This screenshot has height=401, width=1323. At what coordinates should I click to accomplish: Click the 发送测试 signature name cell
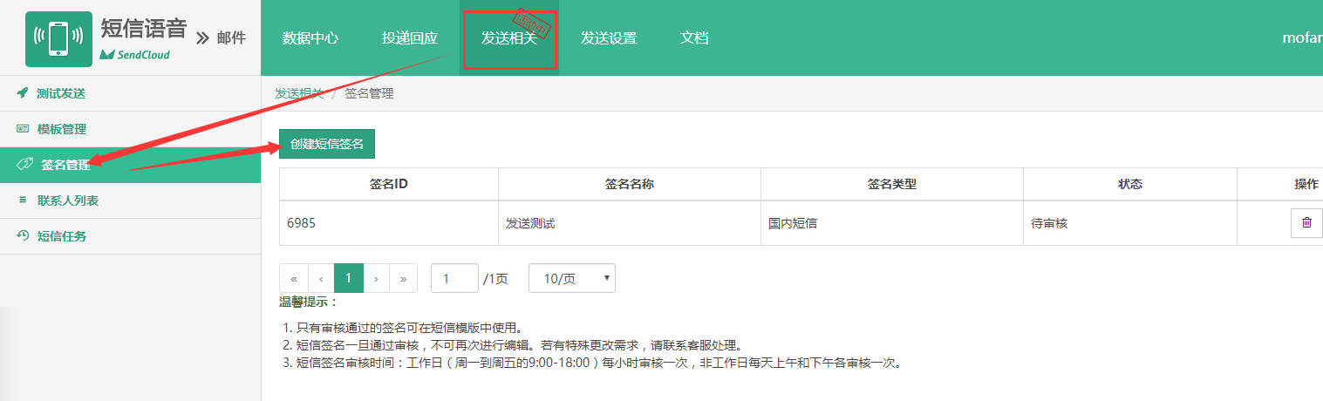(630, 223)
